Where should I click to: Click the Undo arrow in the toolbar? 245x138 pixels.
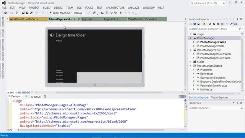[x=37, y=13]
